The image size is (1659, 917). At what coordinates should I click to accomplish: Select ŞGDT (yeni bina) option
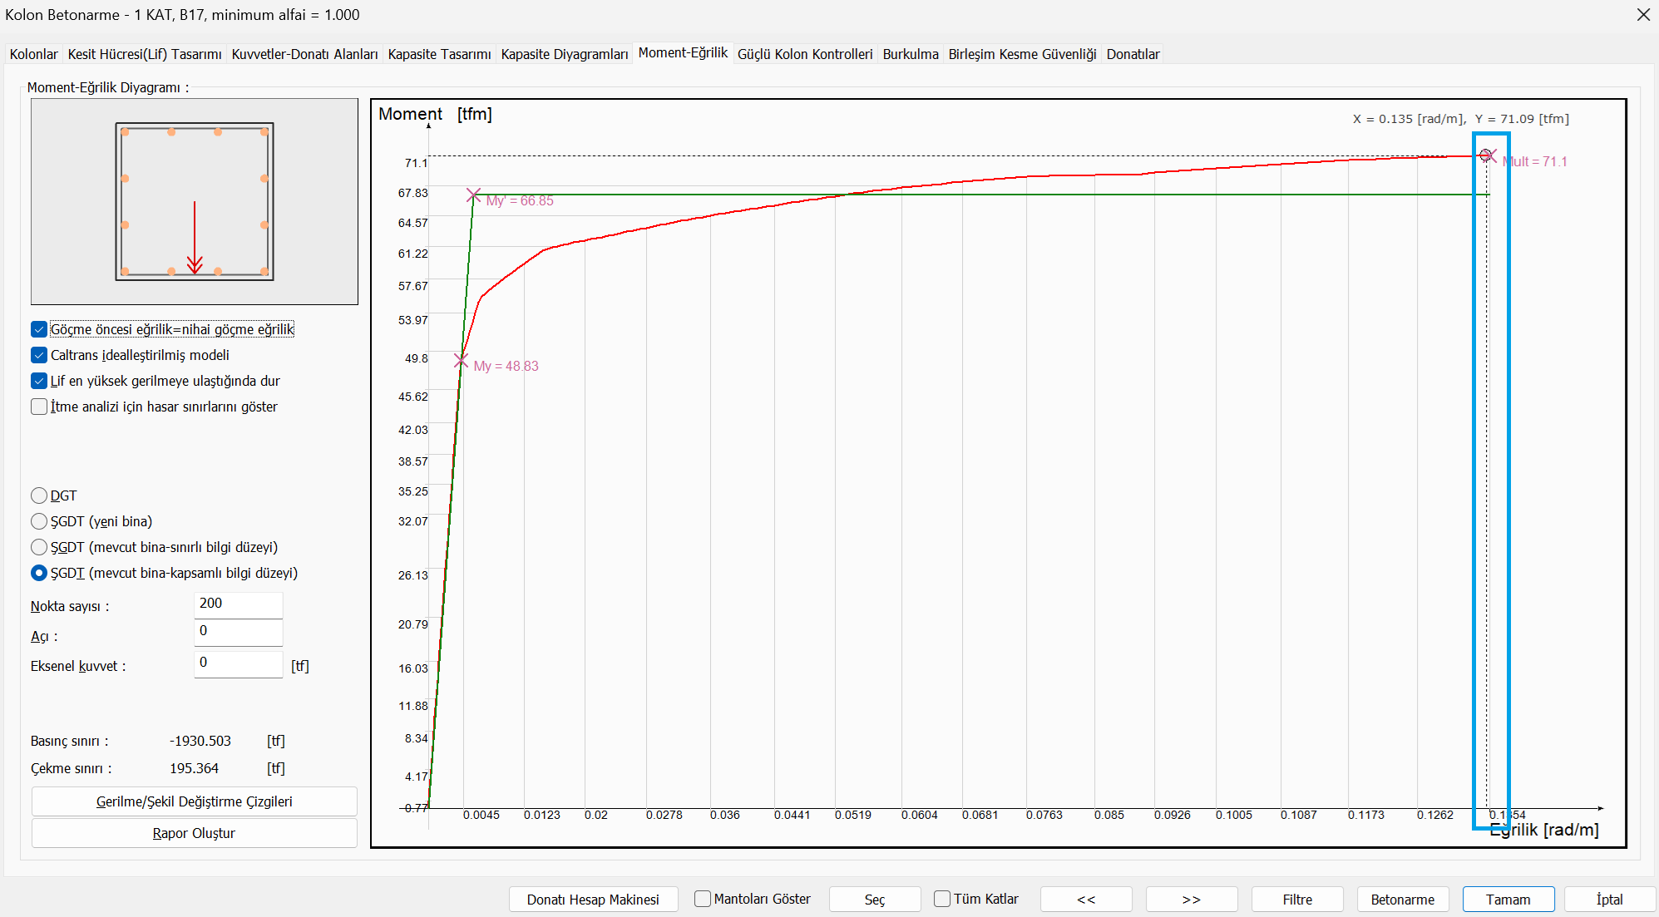coord(39,521)
